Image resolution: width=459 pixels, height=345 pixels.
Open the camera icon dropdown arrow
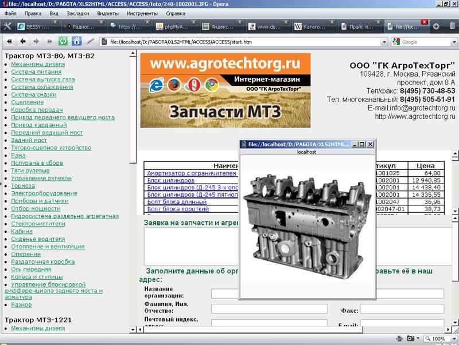point(418,338)
